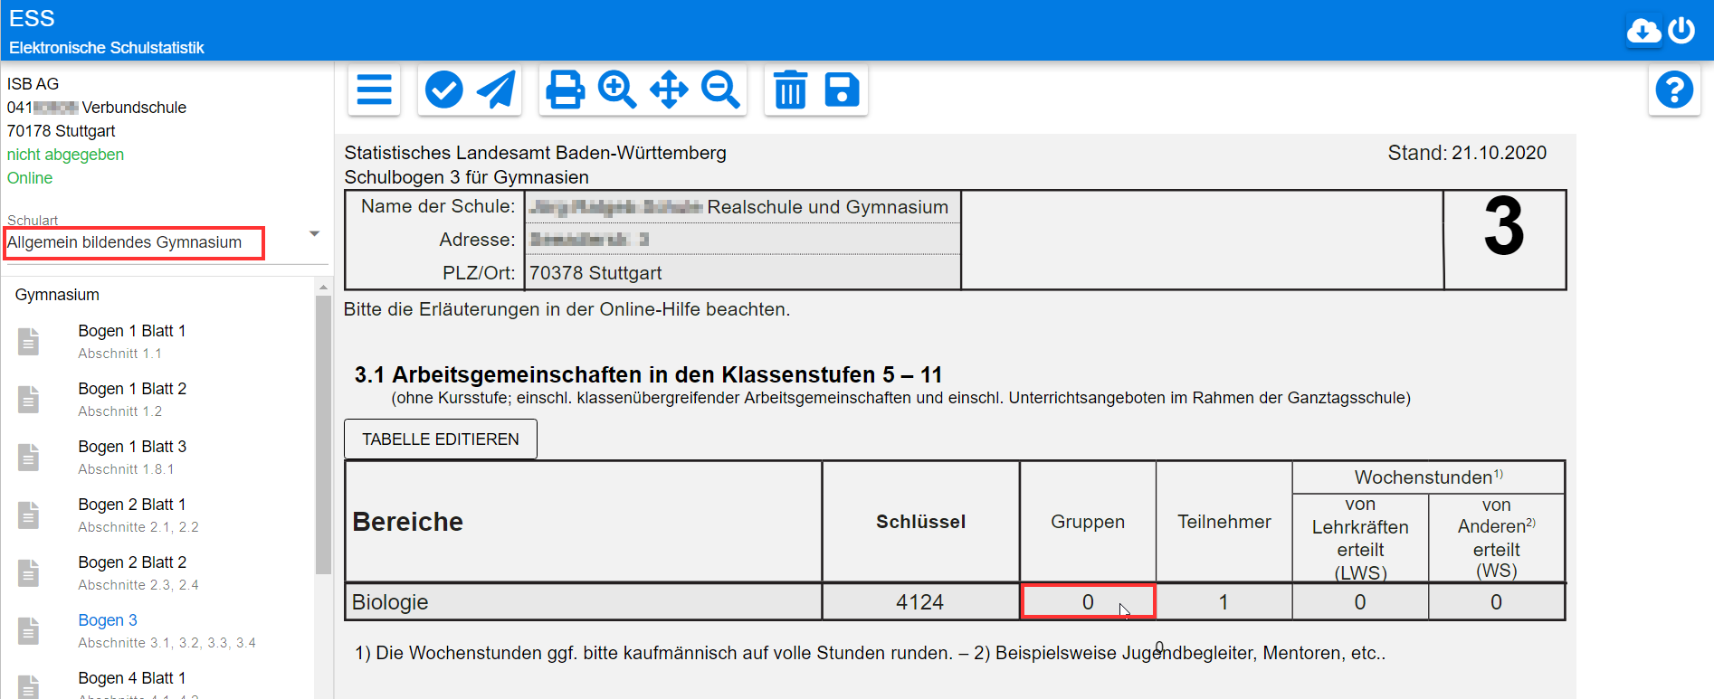Select Bogen 2 Blatt 2 from the list
1714x699 pixels.
pos(132,563)
